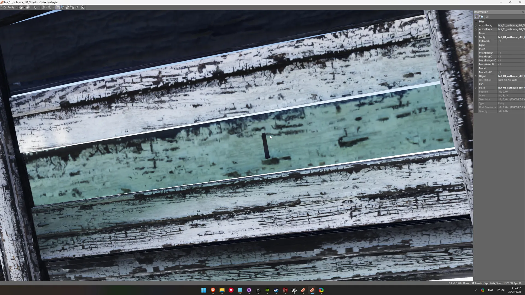Select the pointer selection tool in toolbar
Screen dimensions: 525x295
(4, 7)
